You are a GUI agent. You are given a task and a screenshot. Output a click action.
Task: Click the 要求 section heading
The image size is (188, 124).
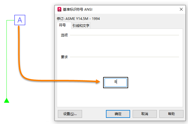click(64, 57)
